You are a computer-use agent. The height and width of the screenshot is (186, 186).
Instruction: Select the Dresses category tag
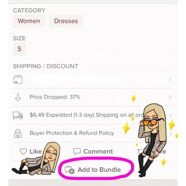point(66,21)
